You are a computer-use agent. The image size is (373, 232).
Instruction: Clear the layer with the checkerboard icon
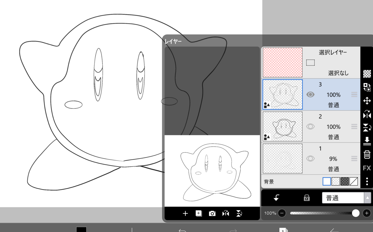coord(367,74)
